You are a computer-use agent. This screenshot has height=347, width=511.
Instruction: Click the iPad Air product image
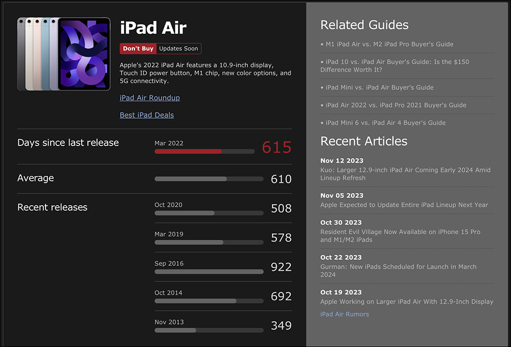64,54
